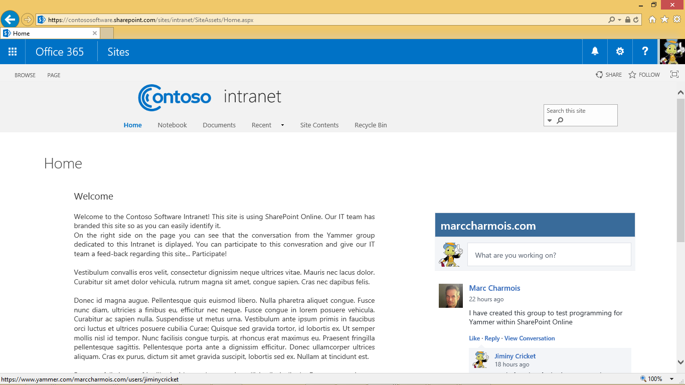Open the Notebook navigation link
The image size is (685, 385).
[x=172, y=125]
